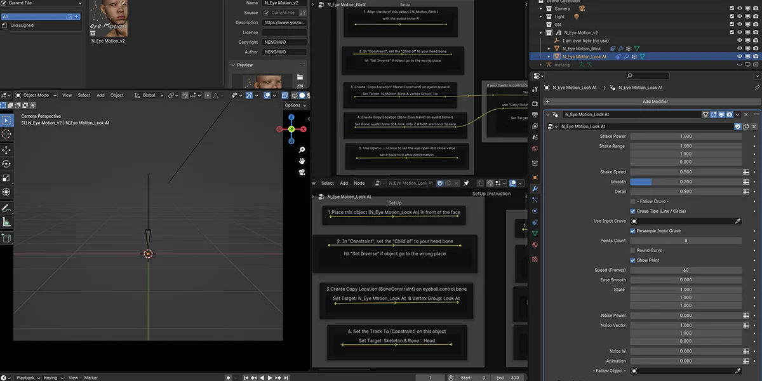This screenshot has width=762, height=381.
Task: Activate the Add Cube tool
Action: 6,237
